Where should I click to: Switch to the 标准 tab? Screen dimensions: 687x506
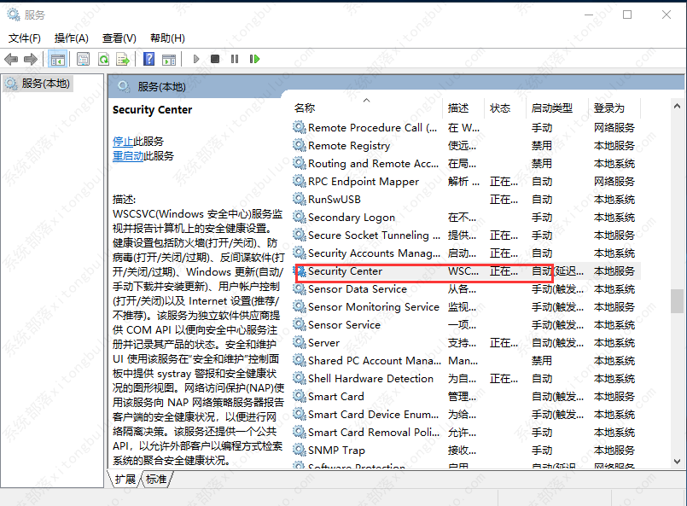155,480
